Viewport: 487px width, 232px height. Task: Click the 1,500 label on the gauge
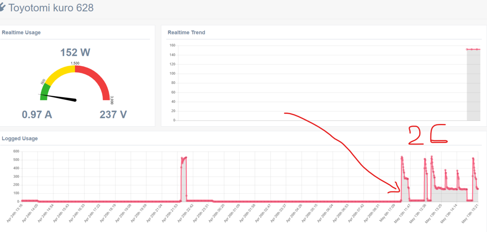[x=75, y=63]
